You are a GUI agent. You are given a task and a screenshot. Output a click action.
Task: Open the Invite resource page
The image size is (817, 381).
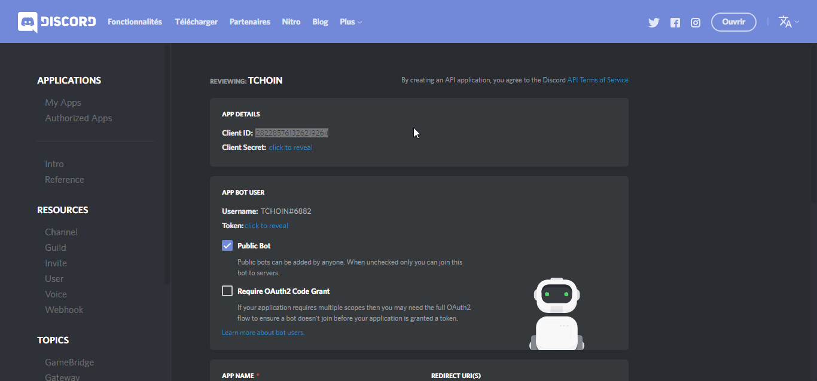(56, 263)
